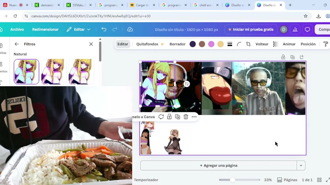This screenshot has width=330, height=185.
Task: Toggle grid view of pages
Action: click(319, 180)
